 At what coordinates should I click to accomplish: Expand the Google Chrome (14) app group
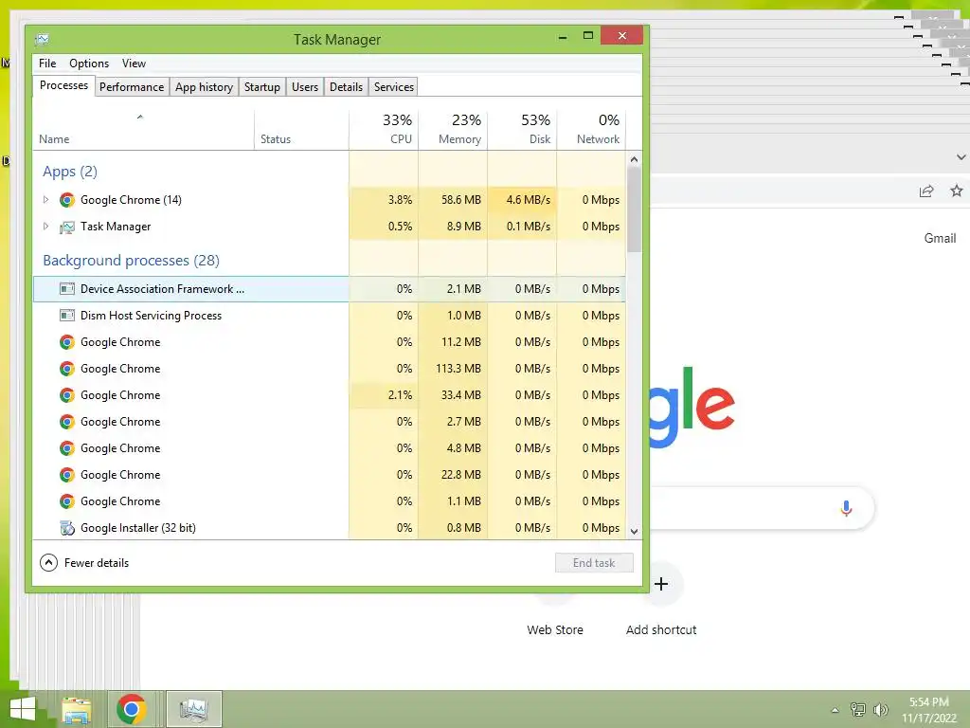pos(45,199)
